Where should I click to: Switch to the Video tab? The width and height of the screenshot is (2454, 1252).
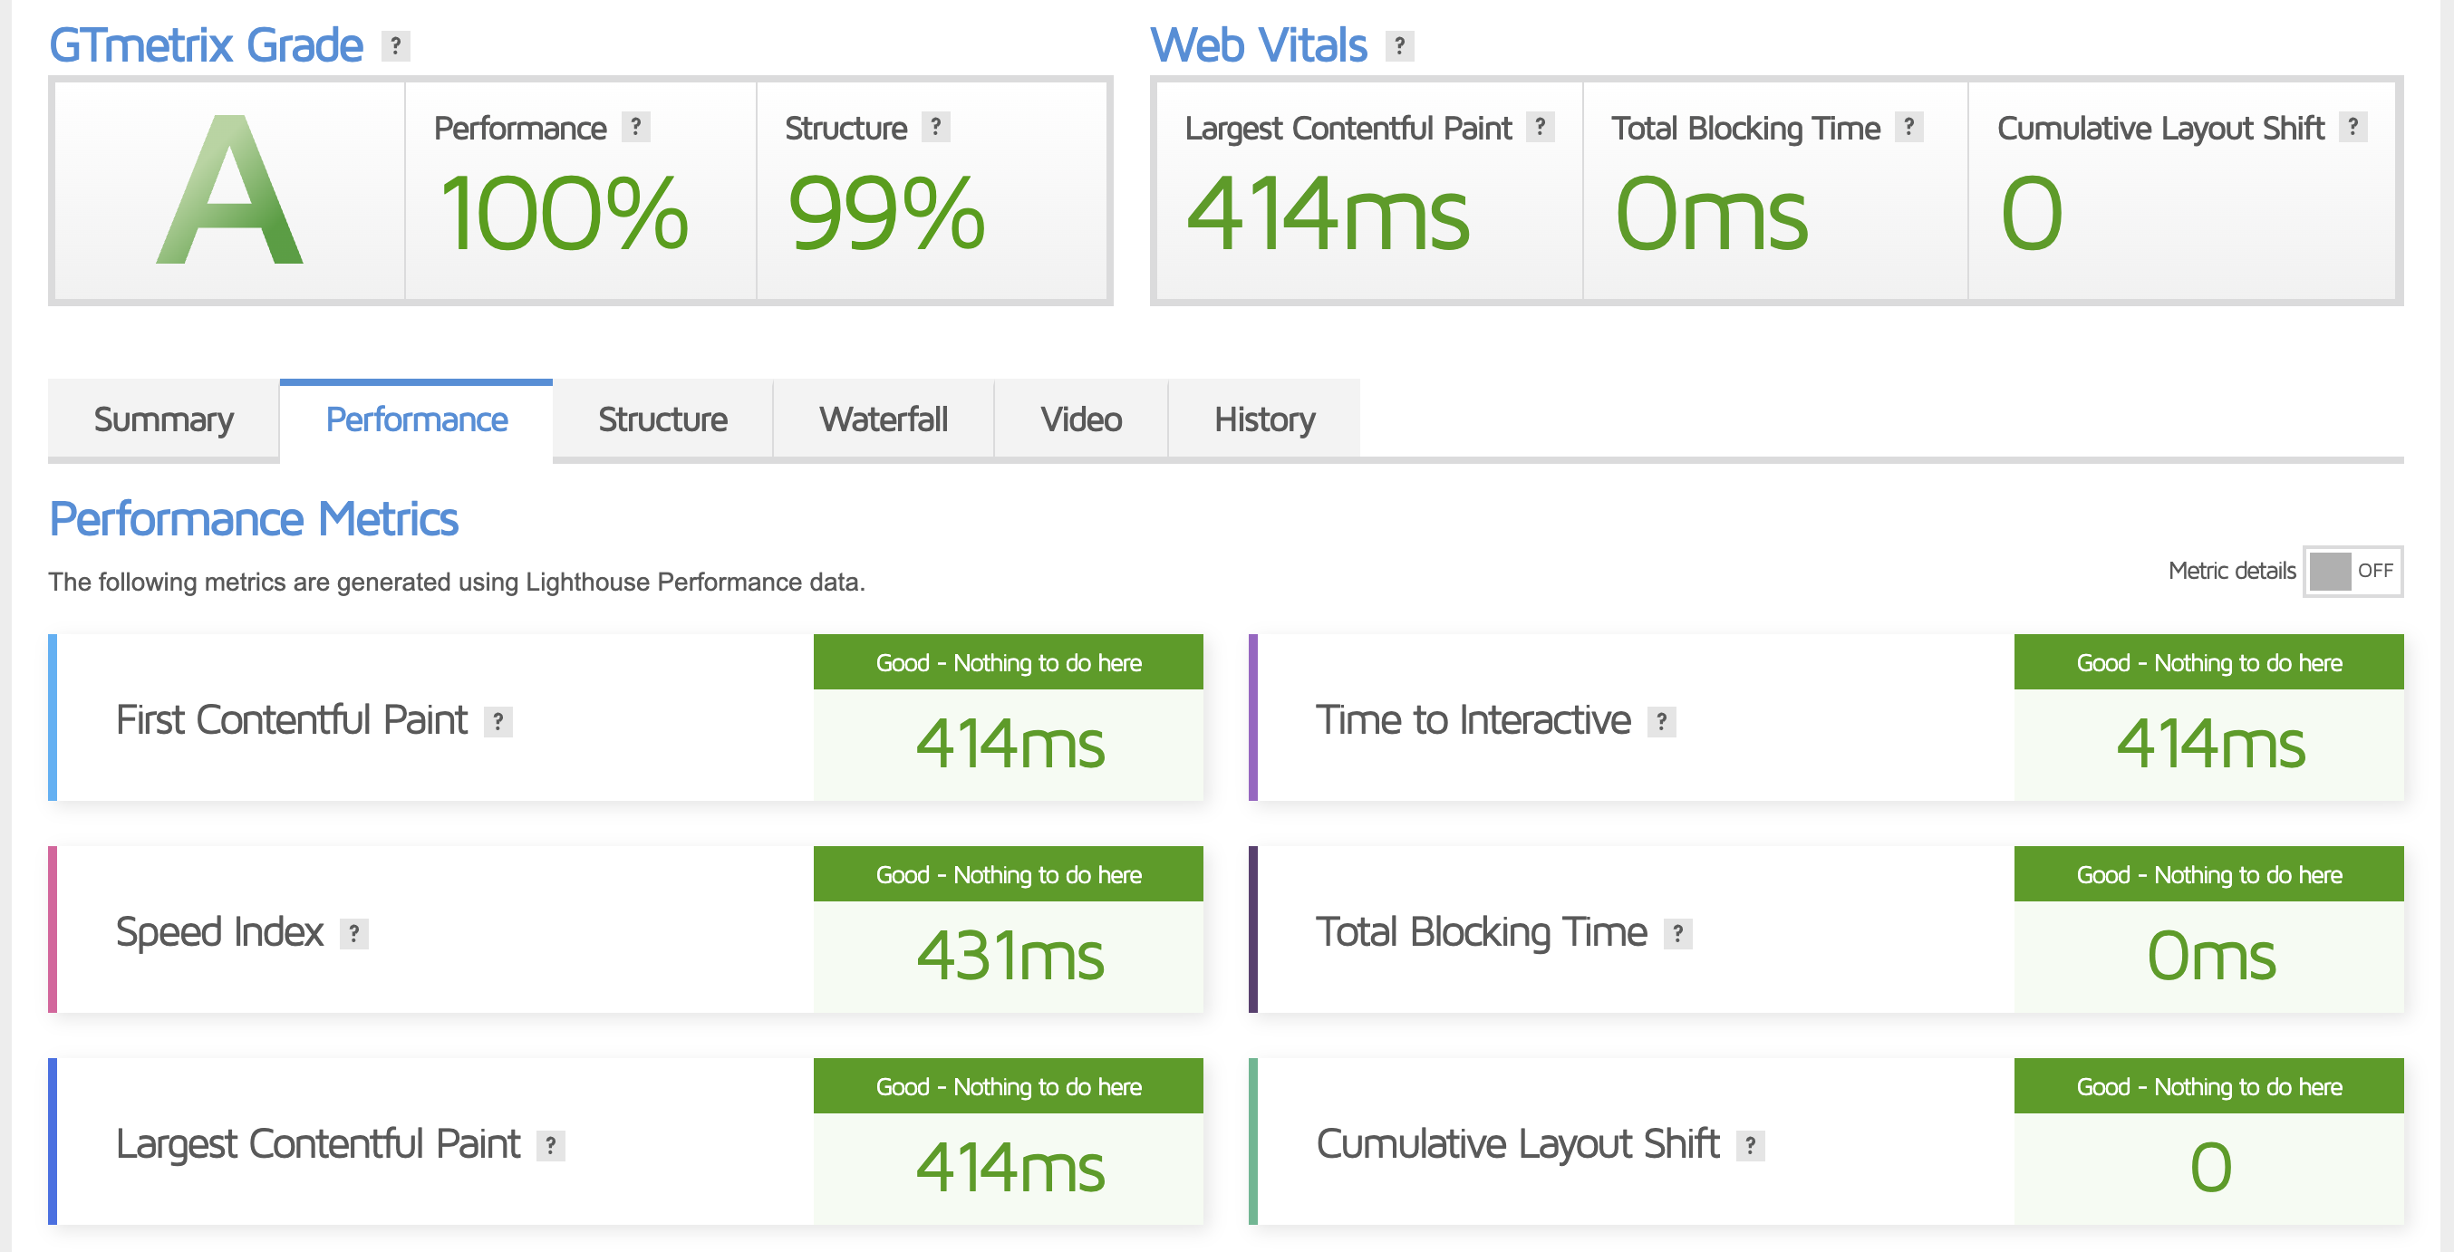click(x=1081, y=419)
